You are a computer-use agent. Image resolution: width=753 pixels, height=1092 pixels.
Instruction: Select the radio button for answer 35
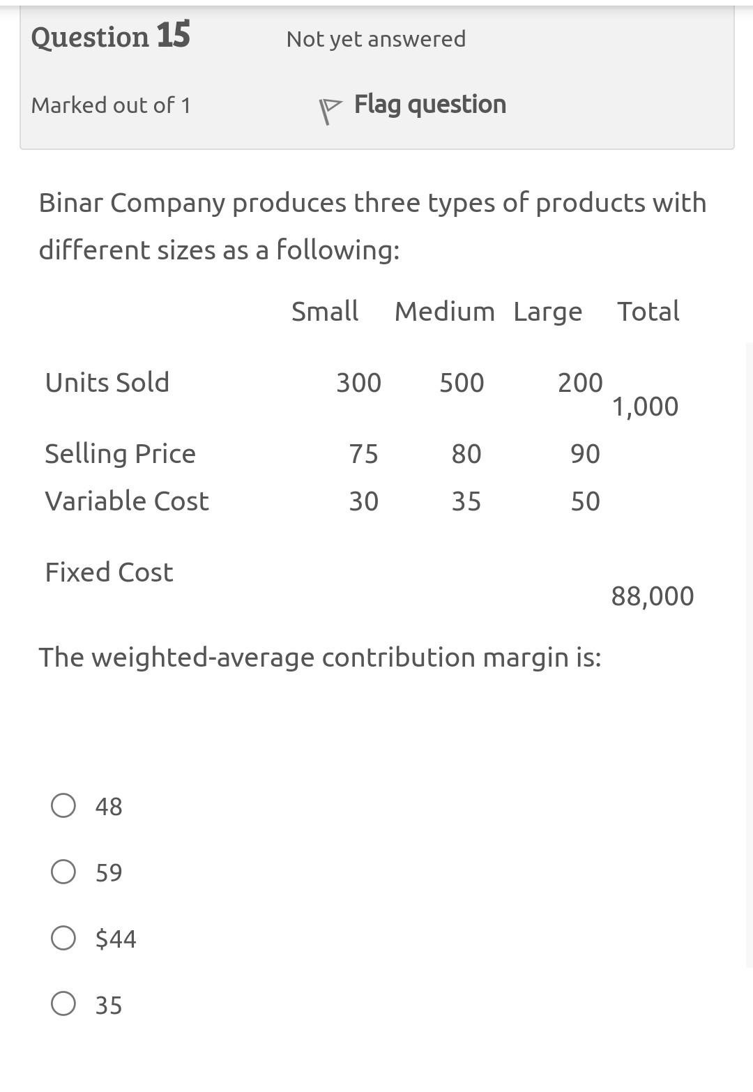63,1004
